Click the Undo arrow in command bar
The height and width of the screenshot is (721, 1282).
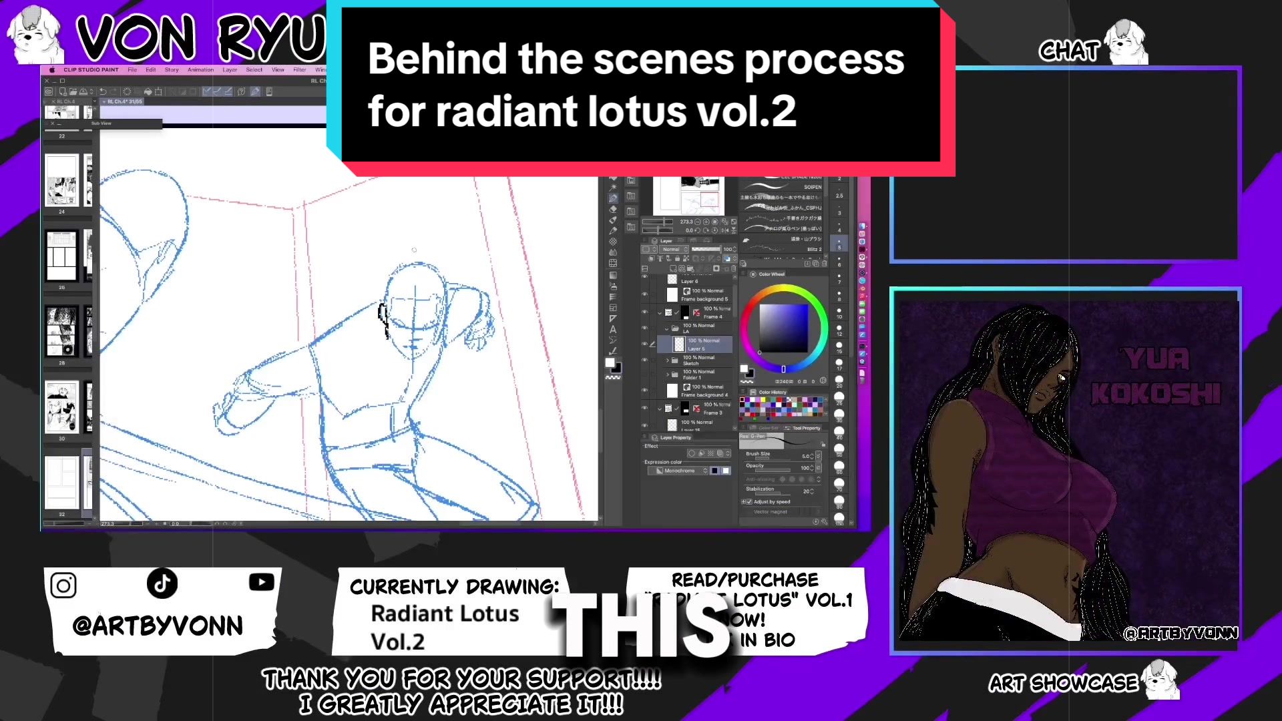pos(104,91)
